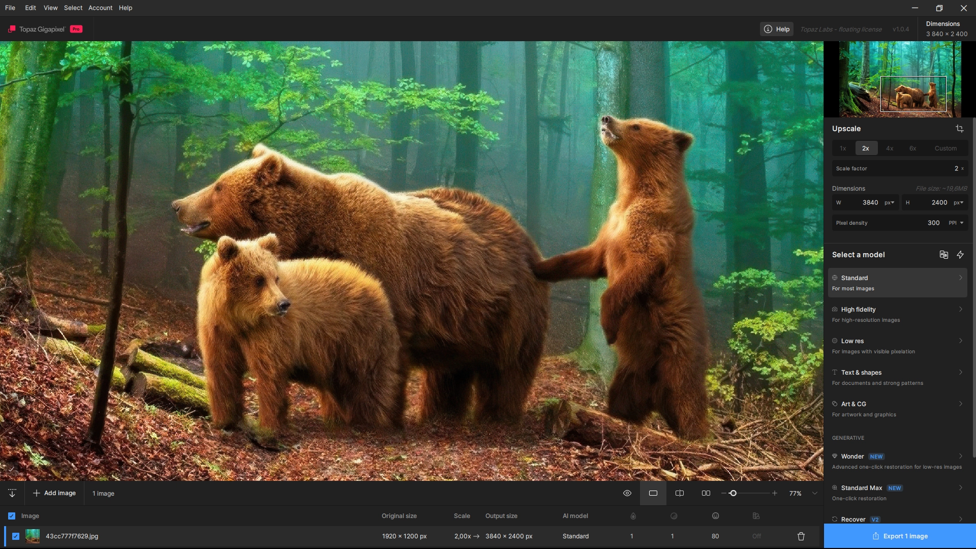Open the zoom percentage dropdown arrow

click(x=815, y=493)
